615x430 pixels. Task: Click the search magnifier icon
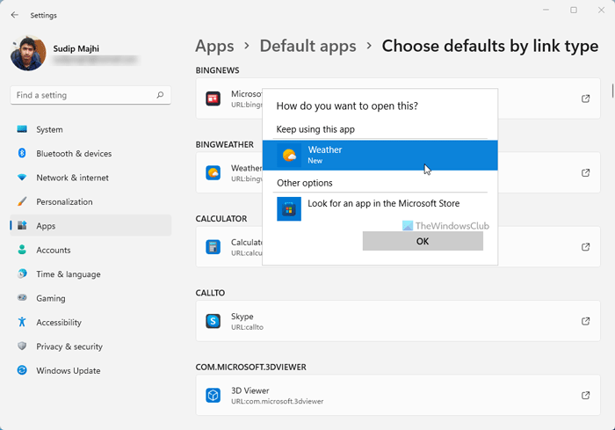click(160, 95)
